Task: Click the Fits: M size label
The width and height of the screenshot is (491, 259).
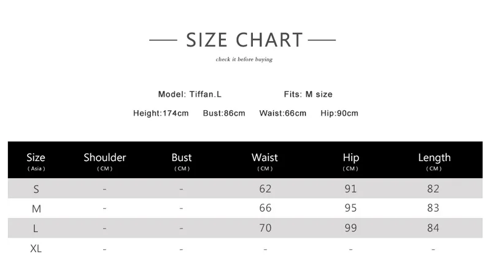Action: 308,94
